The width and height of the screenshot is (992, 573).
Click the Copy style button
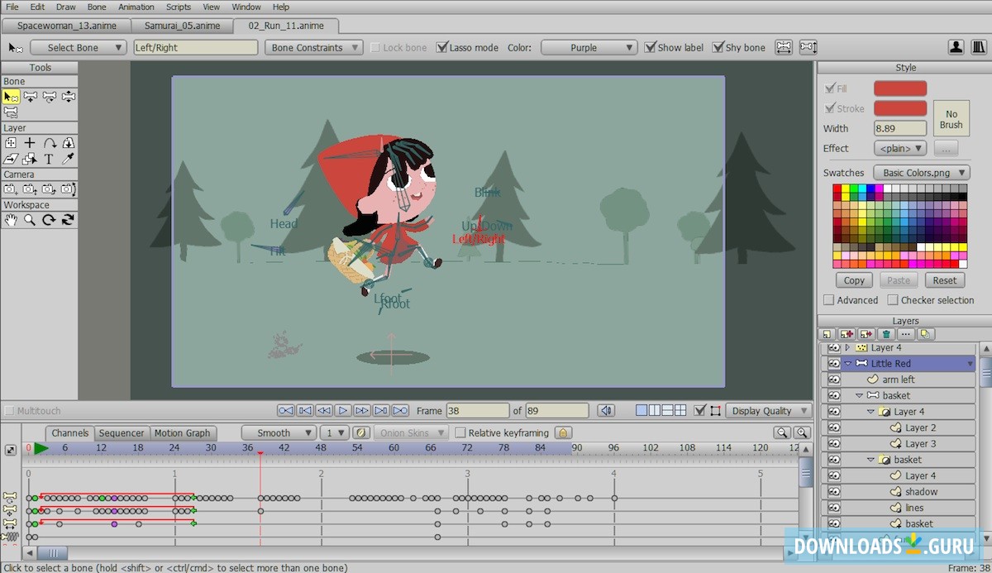(853, 279)
